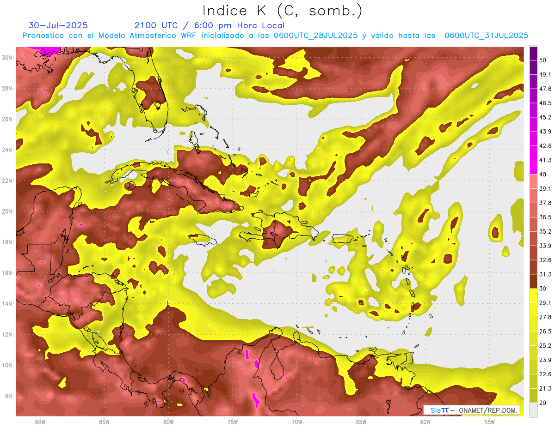Click latitude axis label "10N"

coord(6,365)
